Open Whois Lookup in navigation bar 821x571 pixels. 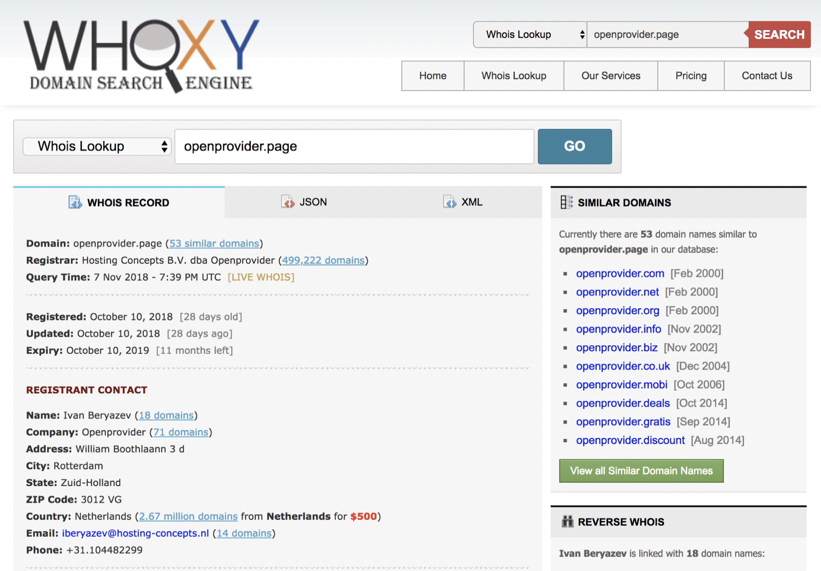(513, 76)
